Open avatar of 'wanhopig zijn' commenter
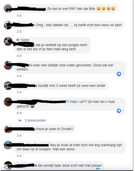The height and width of the screenshot is (171, 136). tap(8, 145)
